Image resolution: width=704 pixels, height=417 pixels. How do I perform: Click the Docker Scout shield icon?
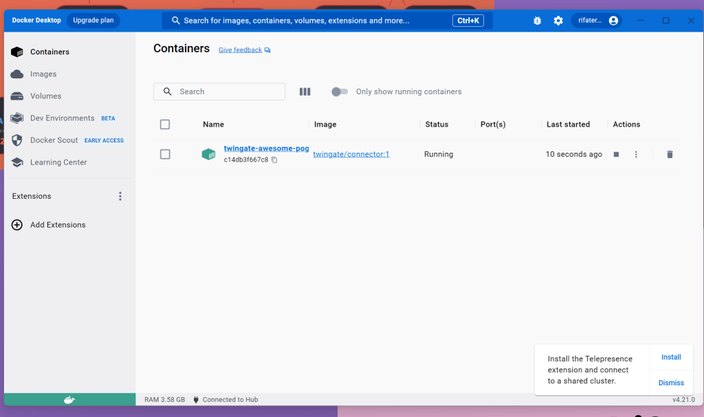pos(17,140)
